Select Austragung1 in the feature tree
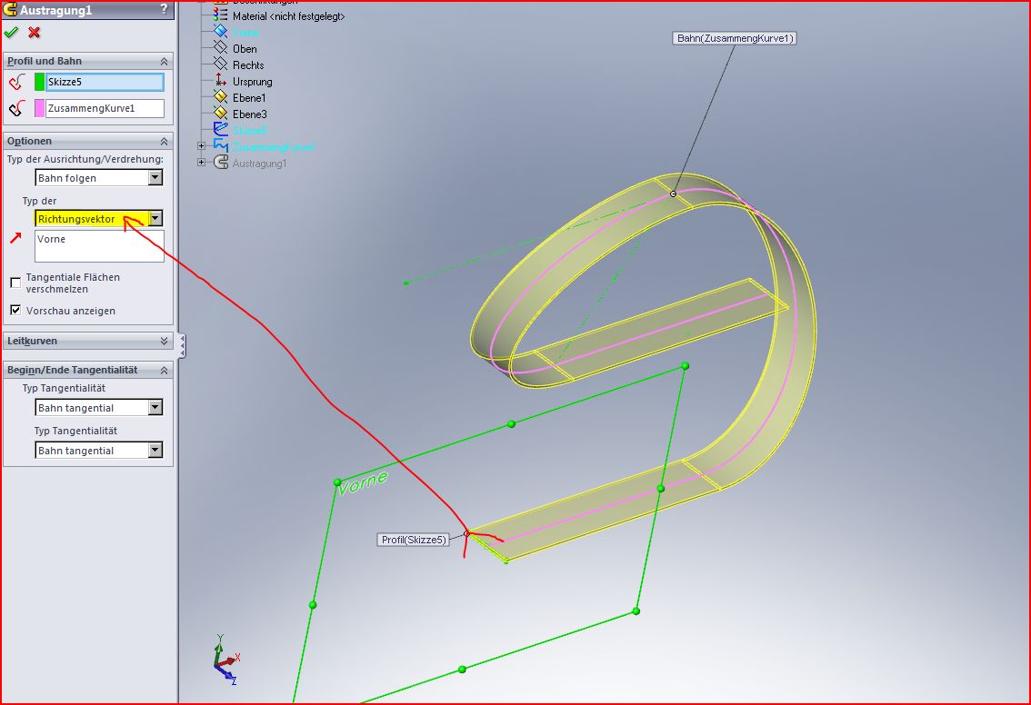Screen dimensions: 1031x705 coord(259,164)
